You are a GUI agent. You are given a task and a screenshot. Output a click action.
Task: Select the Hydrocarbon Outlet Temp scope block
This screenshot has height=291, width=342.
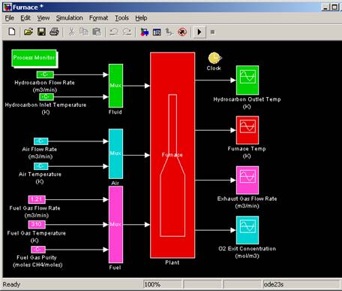(x=247, y=80)
